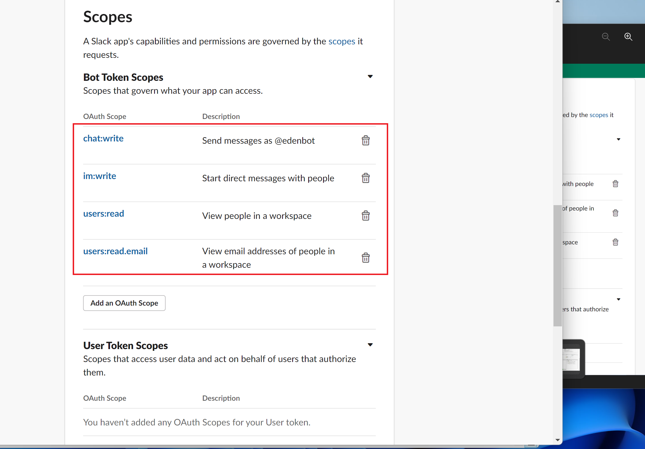Click trash icon beside 'space' in the background window
This screenshot has height=449, width=645.
click(x=615, y=242)
